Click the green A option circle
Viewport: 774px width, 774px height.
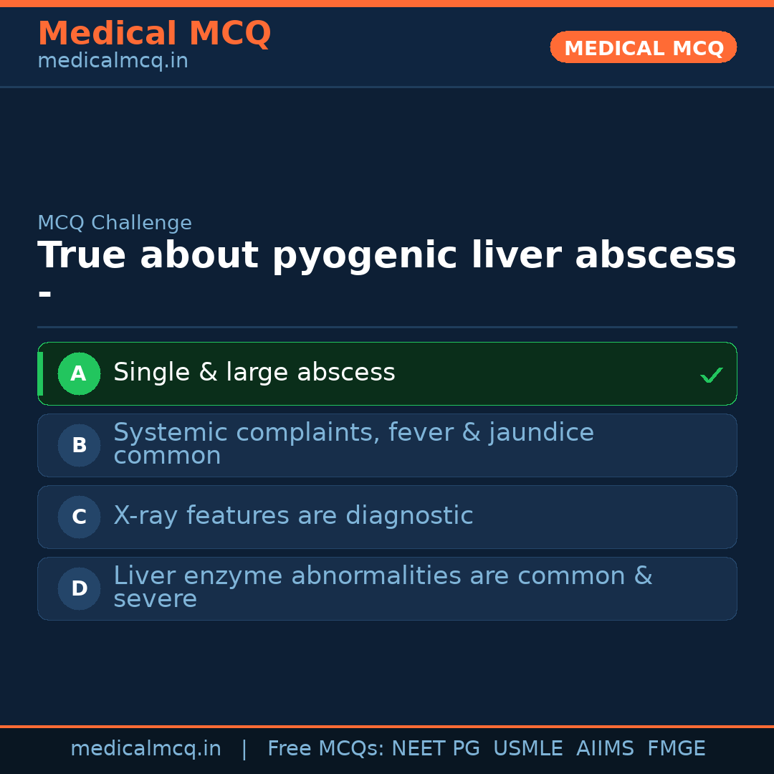point(79,373)
